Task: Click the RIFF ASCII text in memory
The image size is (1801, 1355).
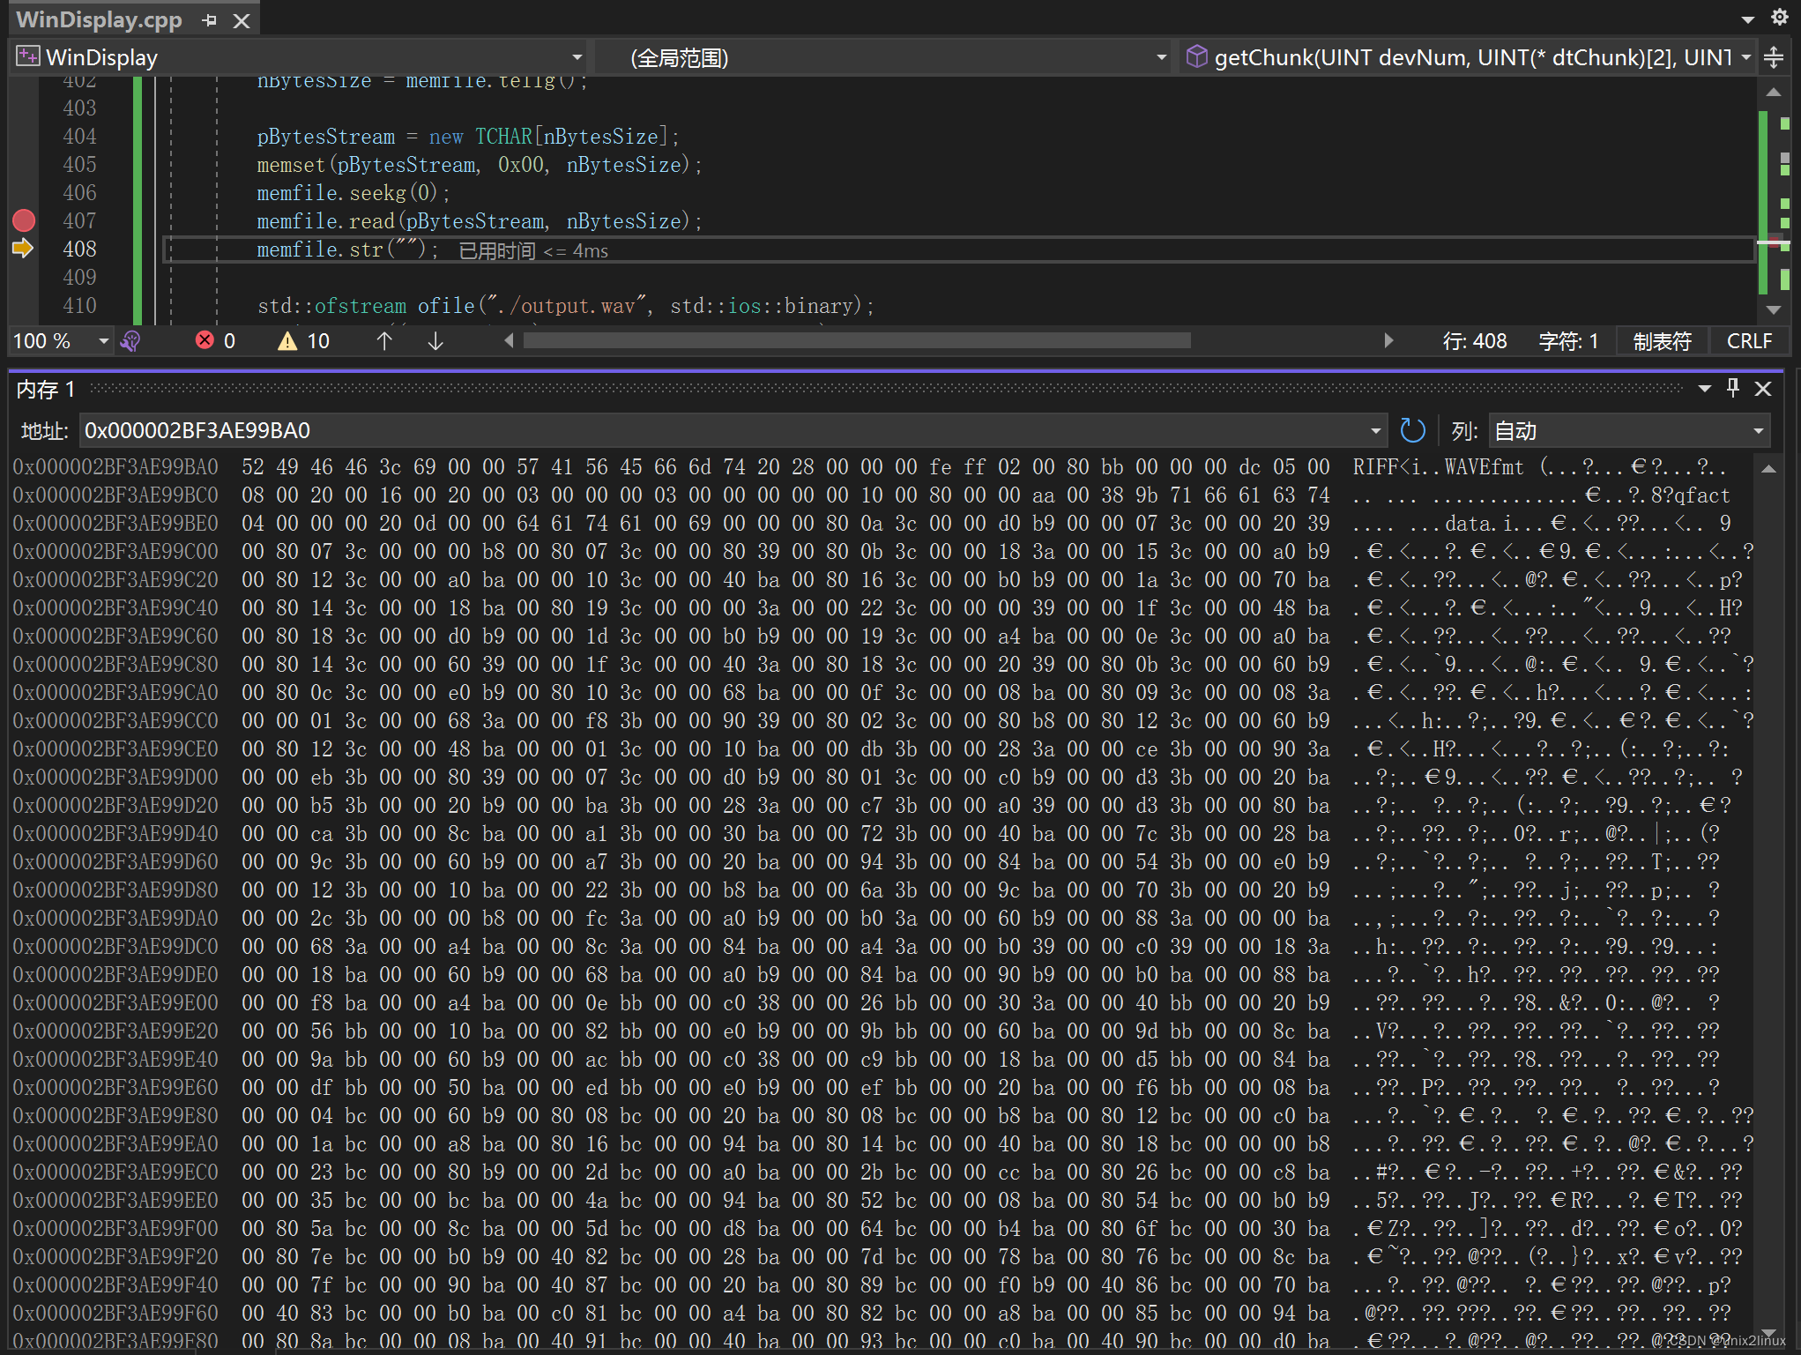Action: (1376, 467)
